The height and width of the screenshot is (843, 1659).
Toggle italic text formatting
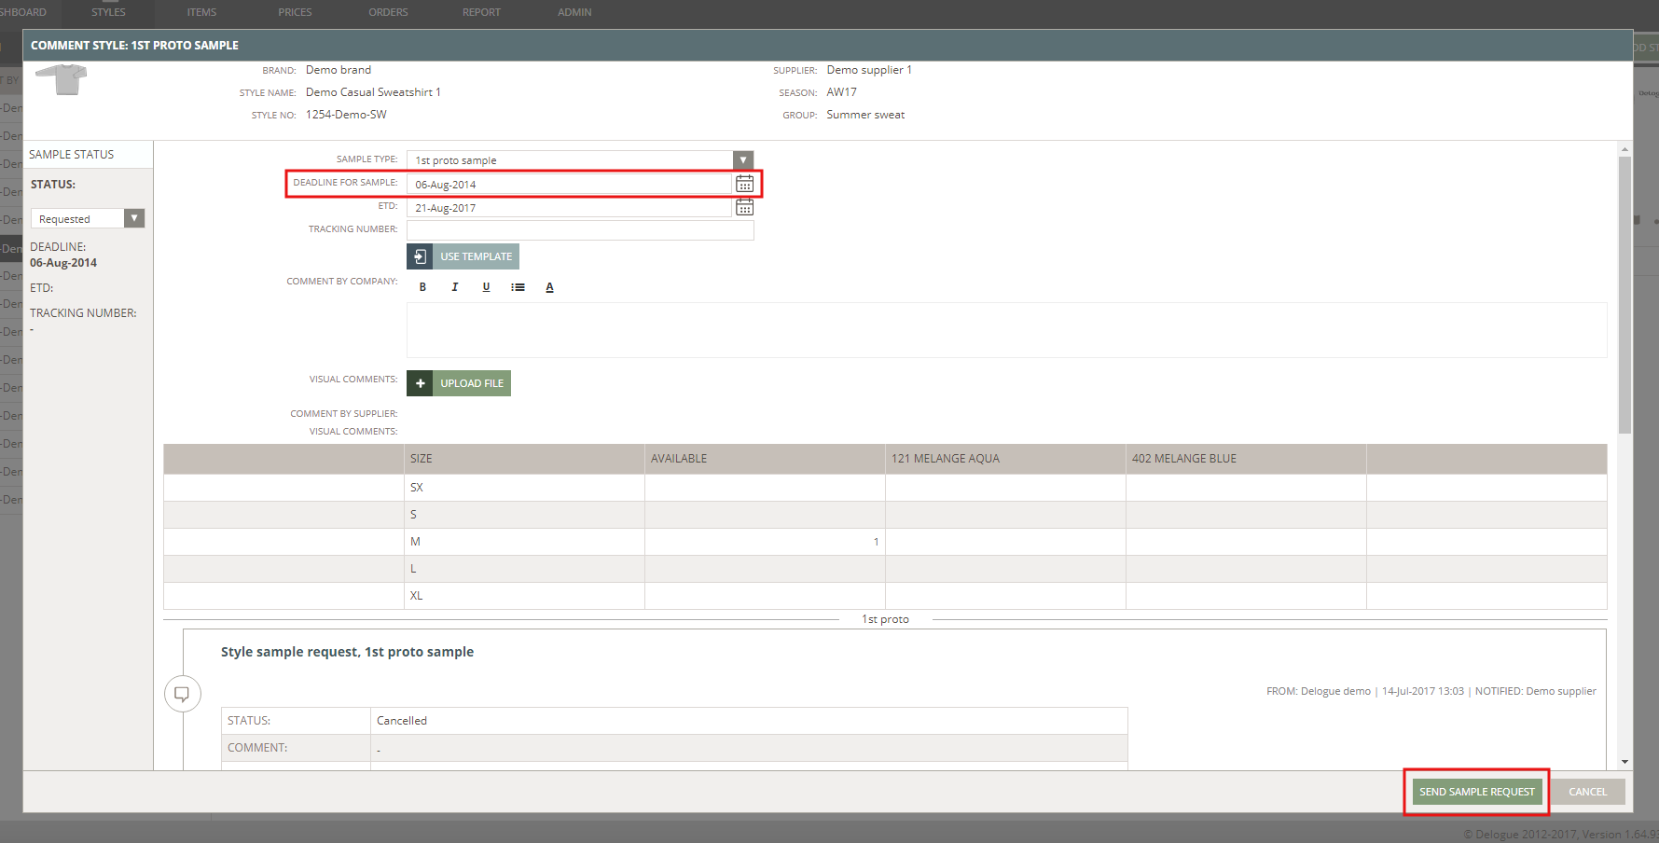[454, 287]
